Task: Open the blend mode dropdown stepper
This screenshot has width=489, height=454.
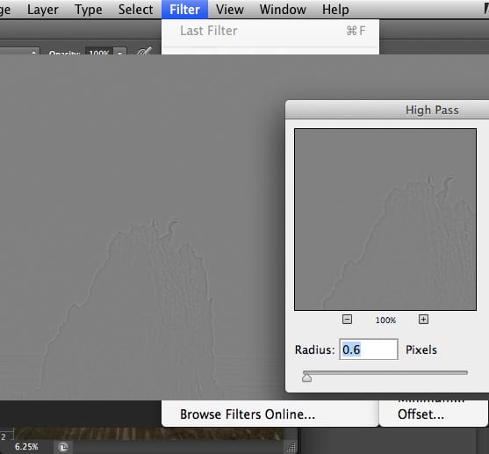Action: [x=33, y=52]
